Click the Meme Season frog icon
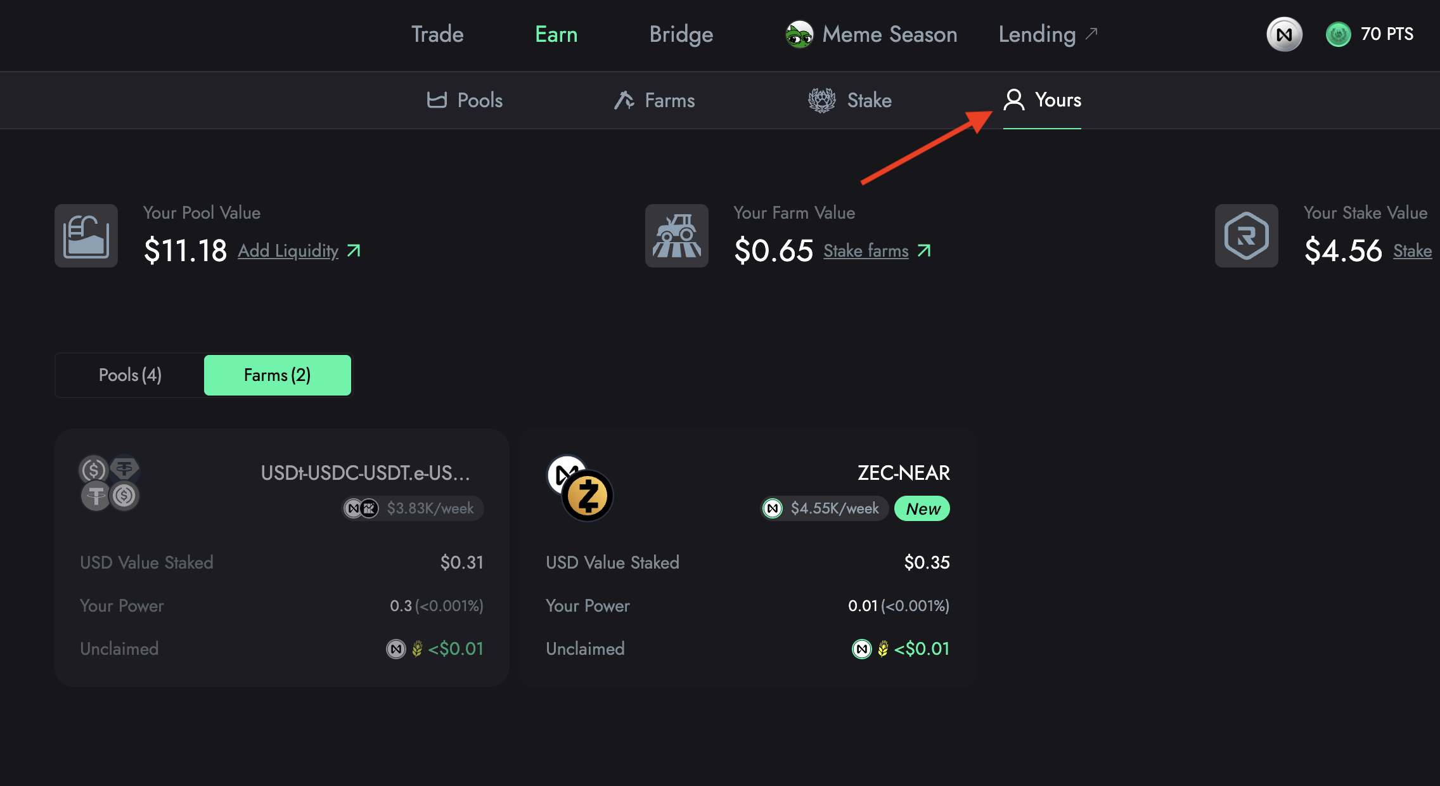The image size is (1440, 786). pyautogui.click(x=799, y=34)
